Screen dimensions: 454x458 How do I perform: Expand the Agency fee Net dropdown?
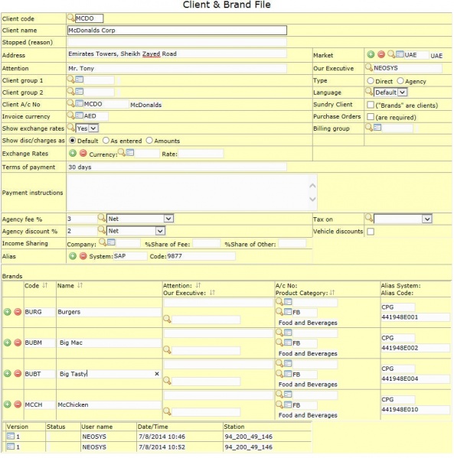point(140,219)
